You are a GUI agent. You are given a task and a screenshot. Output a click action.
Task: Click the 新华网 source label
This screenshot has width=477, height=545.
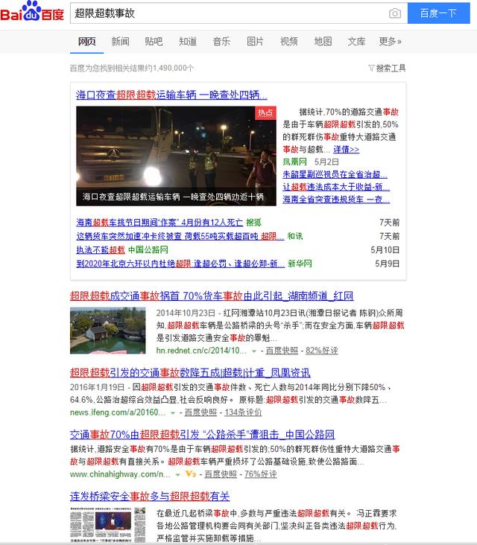pyautogui.click(x=300, y=264)
